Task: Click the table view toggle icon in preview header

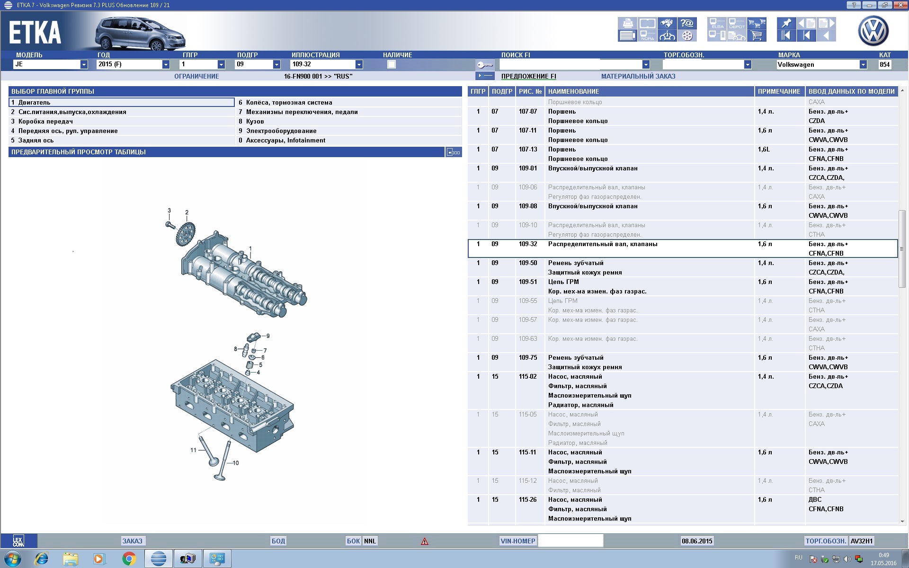Action: coord(454,152)
